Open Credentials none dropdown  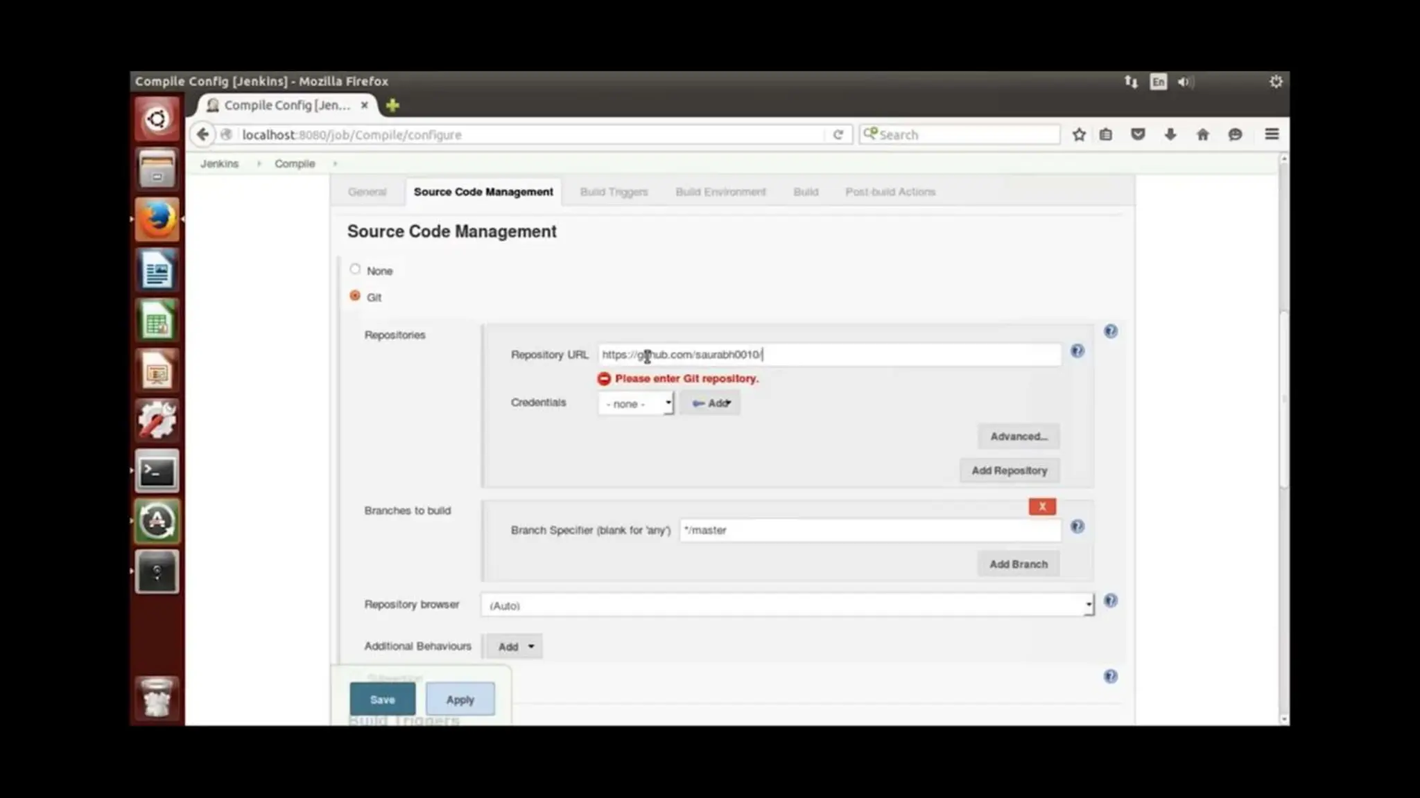(636, 403)
